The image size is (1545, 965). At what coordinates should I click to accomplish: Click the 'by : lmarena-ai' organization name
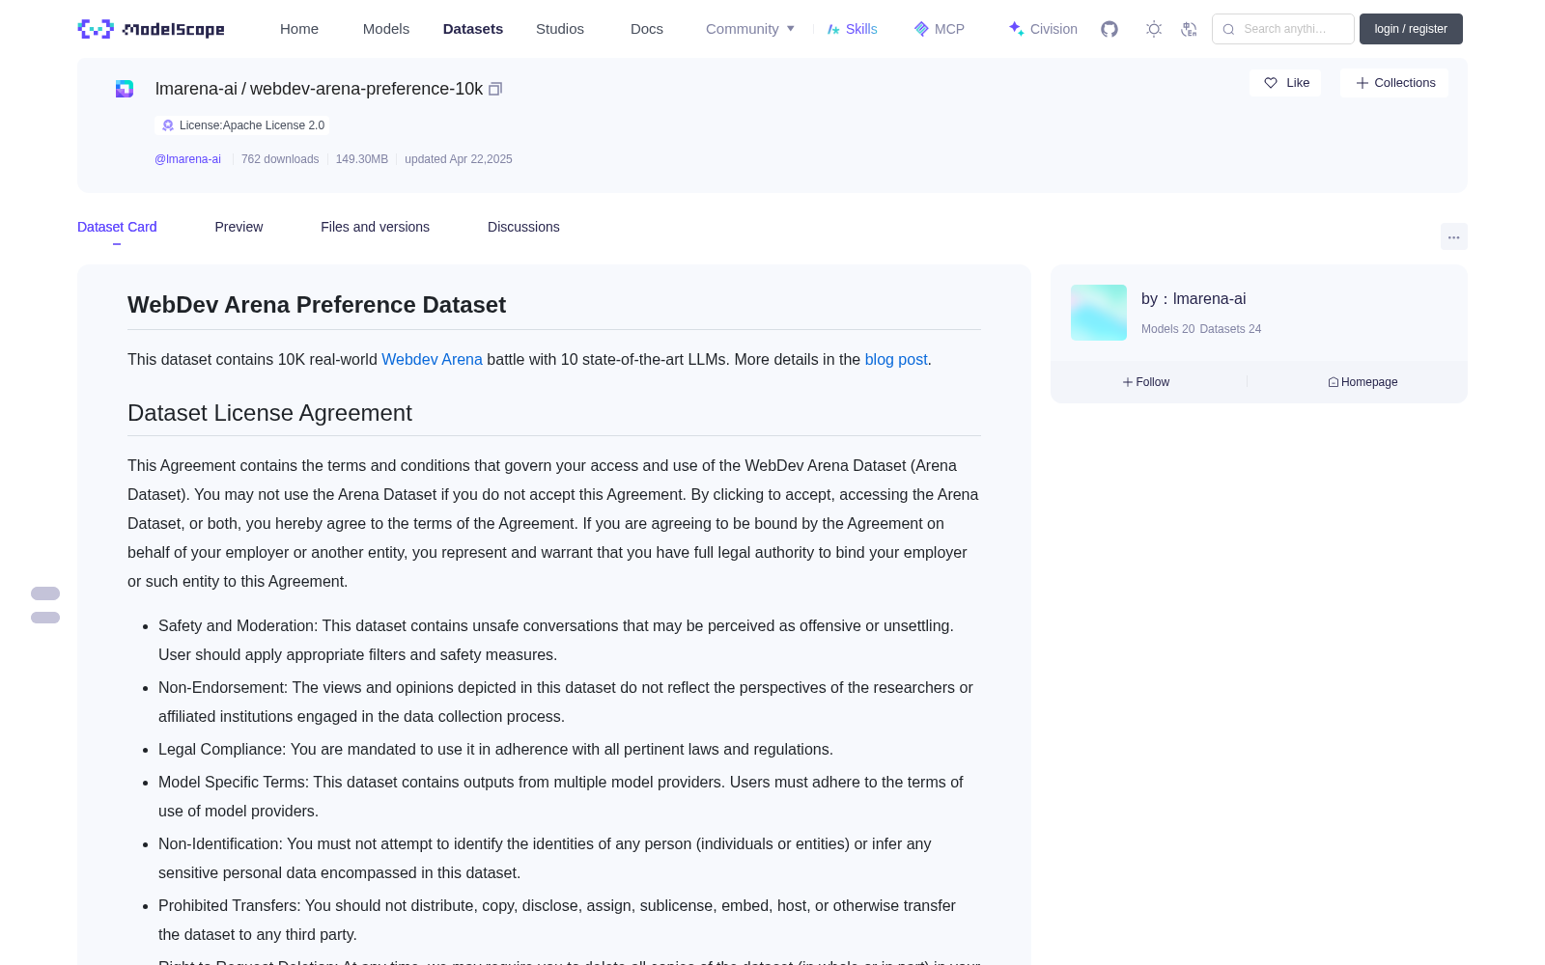(x=1194, y=299)
